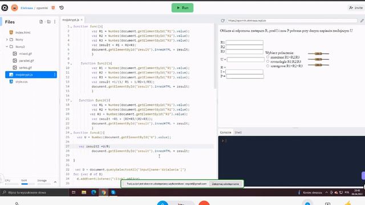
Task: Fold function func2 at line 9
Action: 71,64
